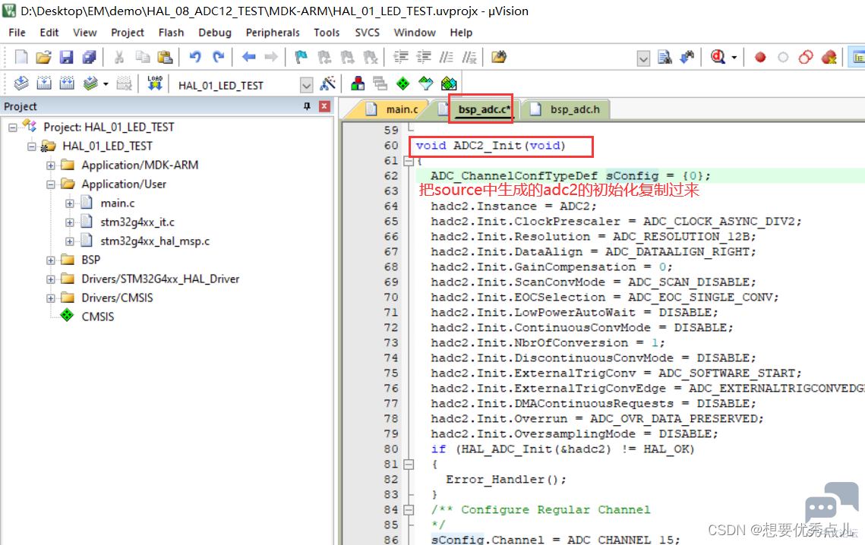Screen dimensions: 865x545
Task: Click the Manage Run-Time Environment green diamond icon
Action: click(x=403, y=83)
